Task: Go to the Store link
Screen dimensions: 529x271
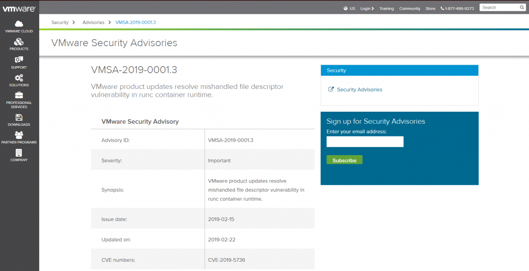Action: tap(430, 8)
